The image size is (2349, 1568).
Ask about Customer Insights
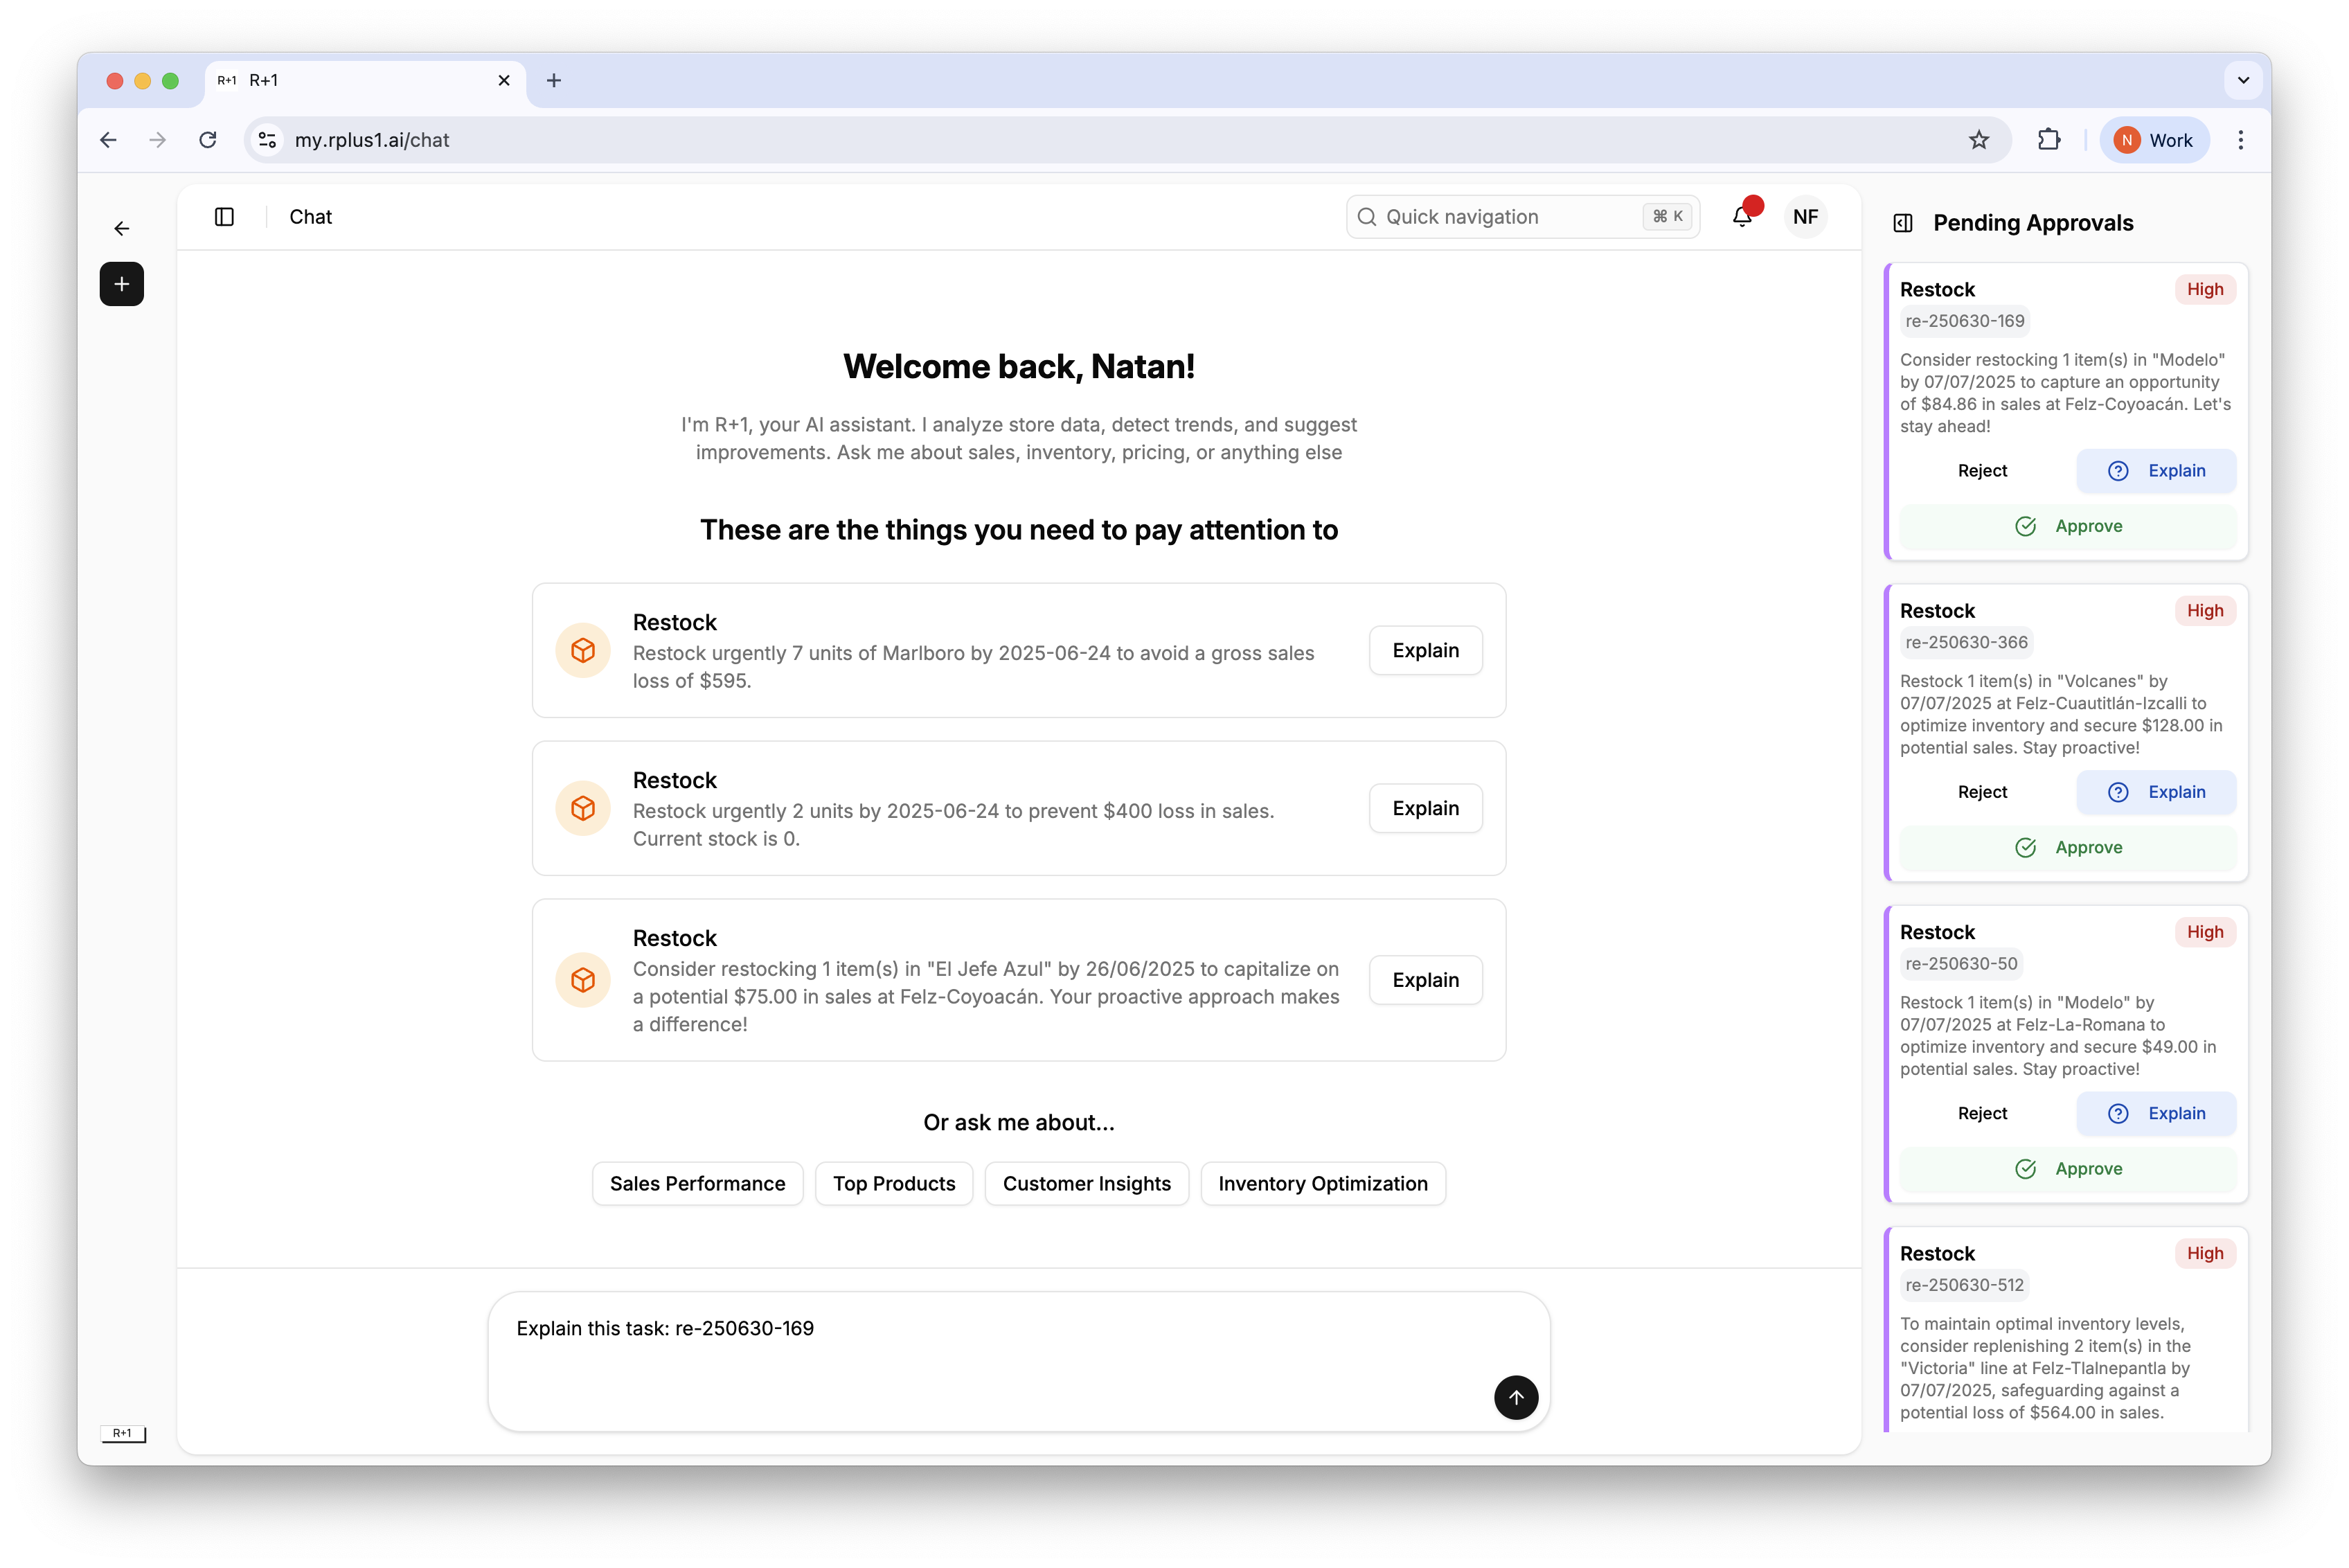coord(1086,1184)
